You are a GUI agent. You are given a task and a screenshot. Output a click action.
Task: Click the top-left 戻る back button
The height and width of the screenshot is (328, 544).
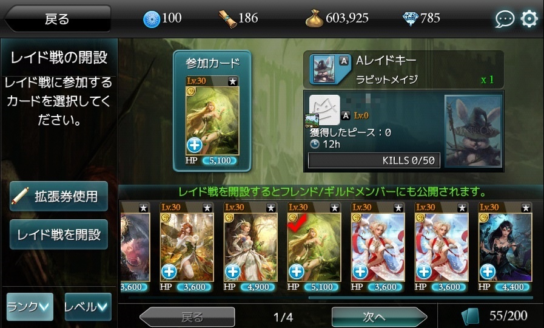pos(57,19)
